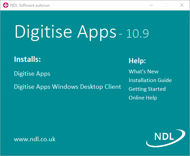Image resolution: width=190 pixels, height=156 pixels.
Task: Open the Installation Guide
Action: tap(150, 80)
